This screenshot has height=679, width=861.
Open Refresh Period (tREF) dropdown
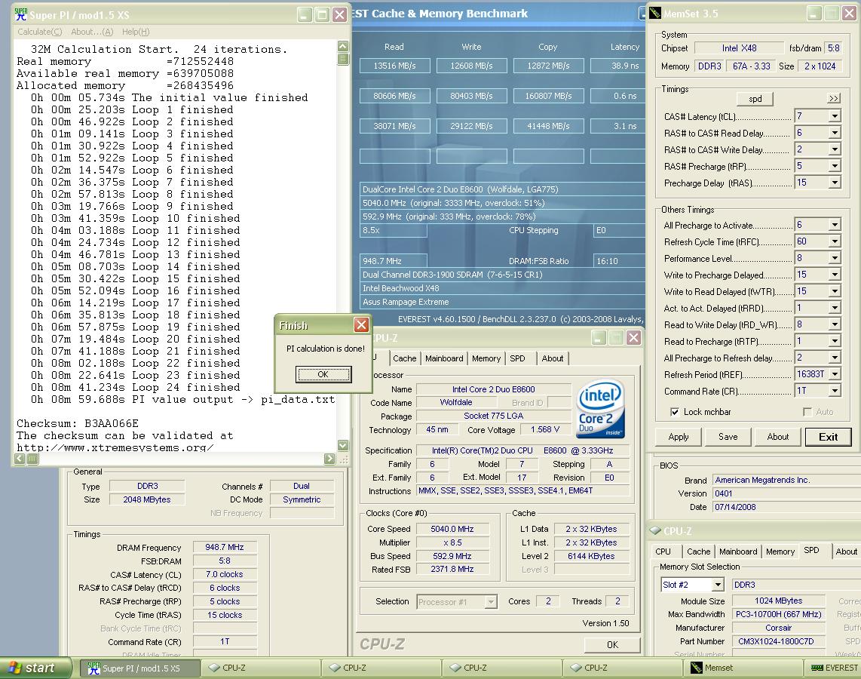click(x=835, y=374)
